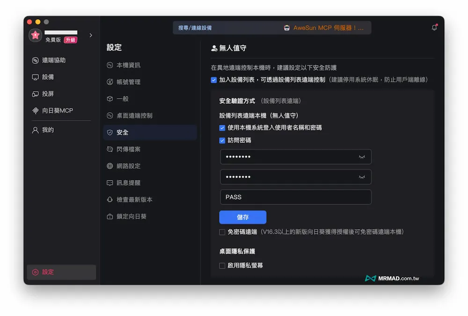Click the 我的 sidebar label

48,130
